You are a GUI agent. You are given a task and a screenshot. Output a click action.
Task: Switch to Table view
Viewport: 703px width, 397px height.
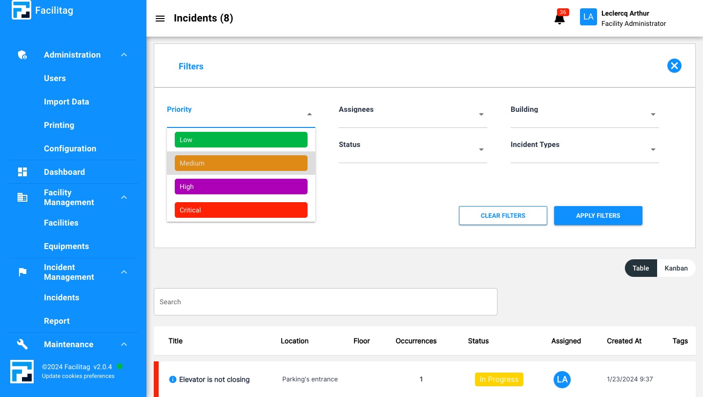tap(641, 268)
